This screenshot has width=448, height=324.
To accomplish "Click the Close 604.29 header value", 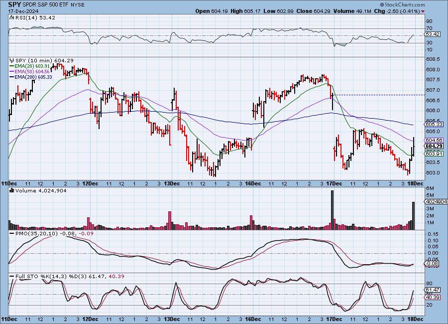I will 314,11.
